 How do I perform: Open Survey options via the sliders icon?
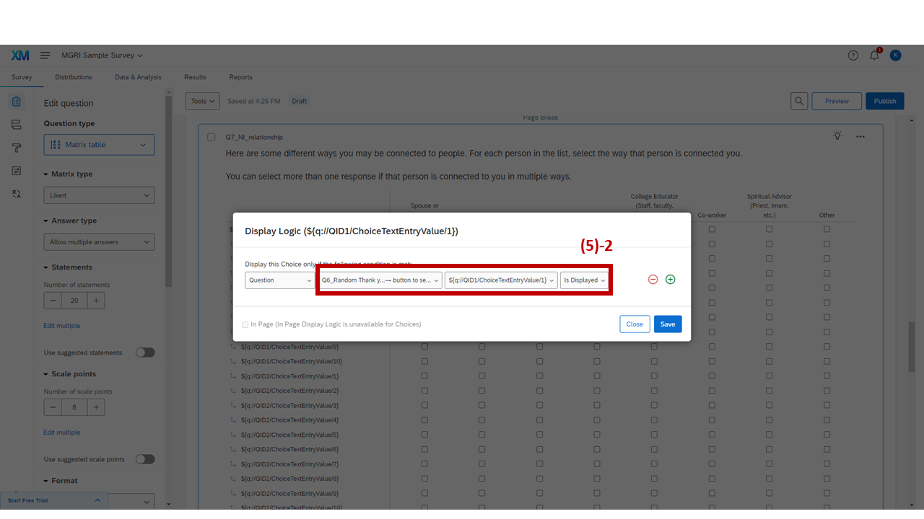pos(17,170)
